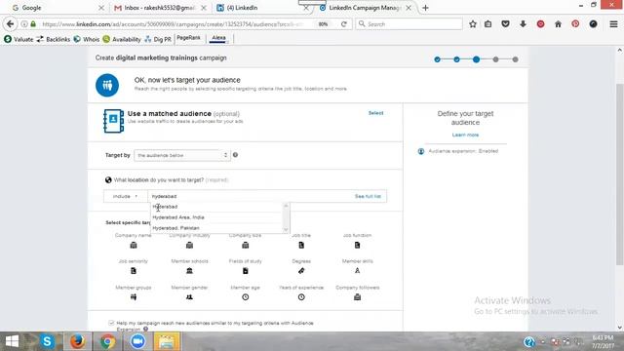Open Job title targeting option

[301, 241]
